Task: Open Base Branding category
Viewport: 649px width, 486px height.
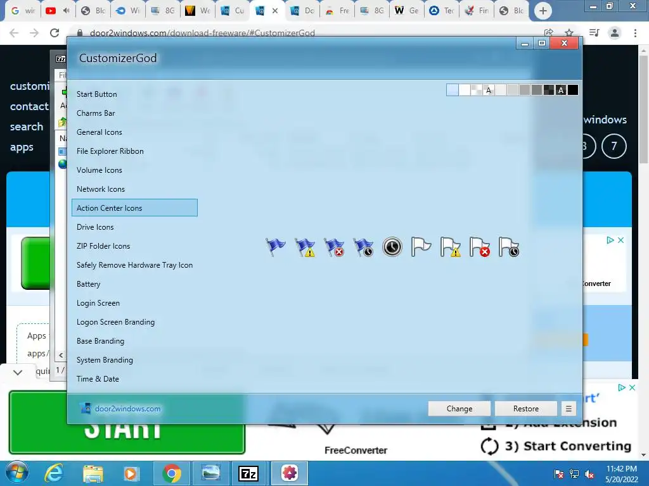Action: pyautogui.click(x=134, y=341)
